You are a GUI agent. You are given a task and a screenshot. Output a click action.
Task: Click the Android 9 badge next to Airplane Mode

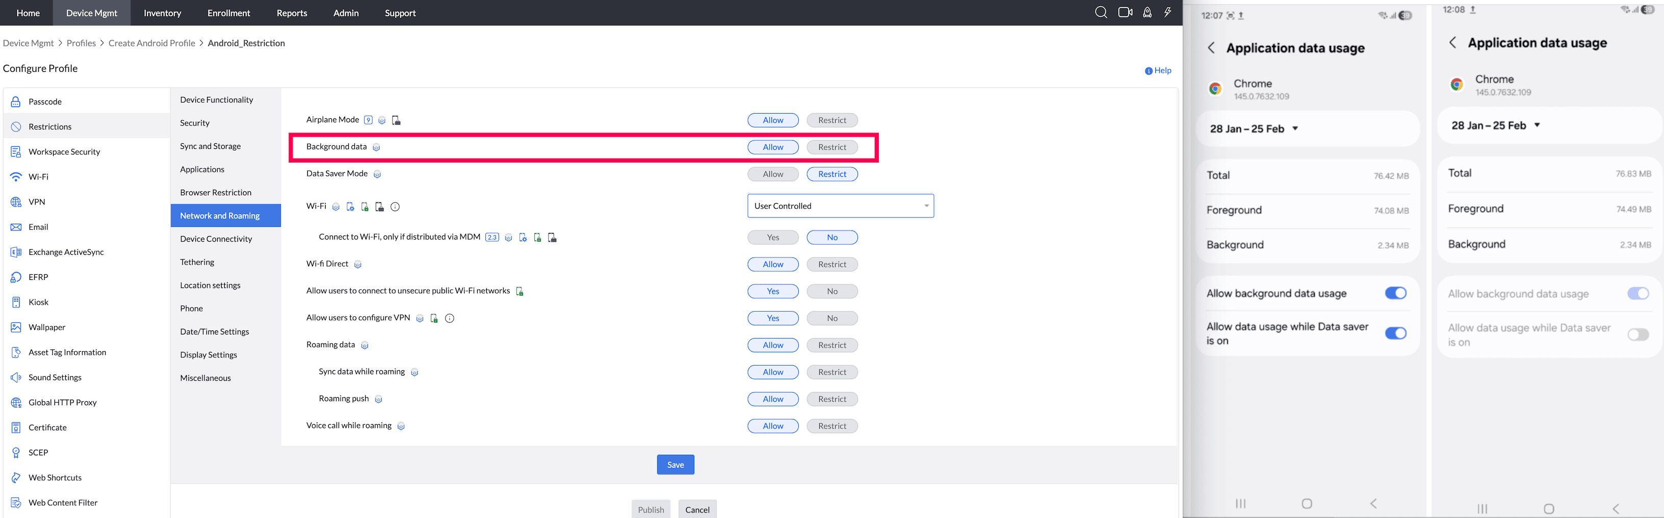click(x=368, y=120)
